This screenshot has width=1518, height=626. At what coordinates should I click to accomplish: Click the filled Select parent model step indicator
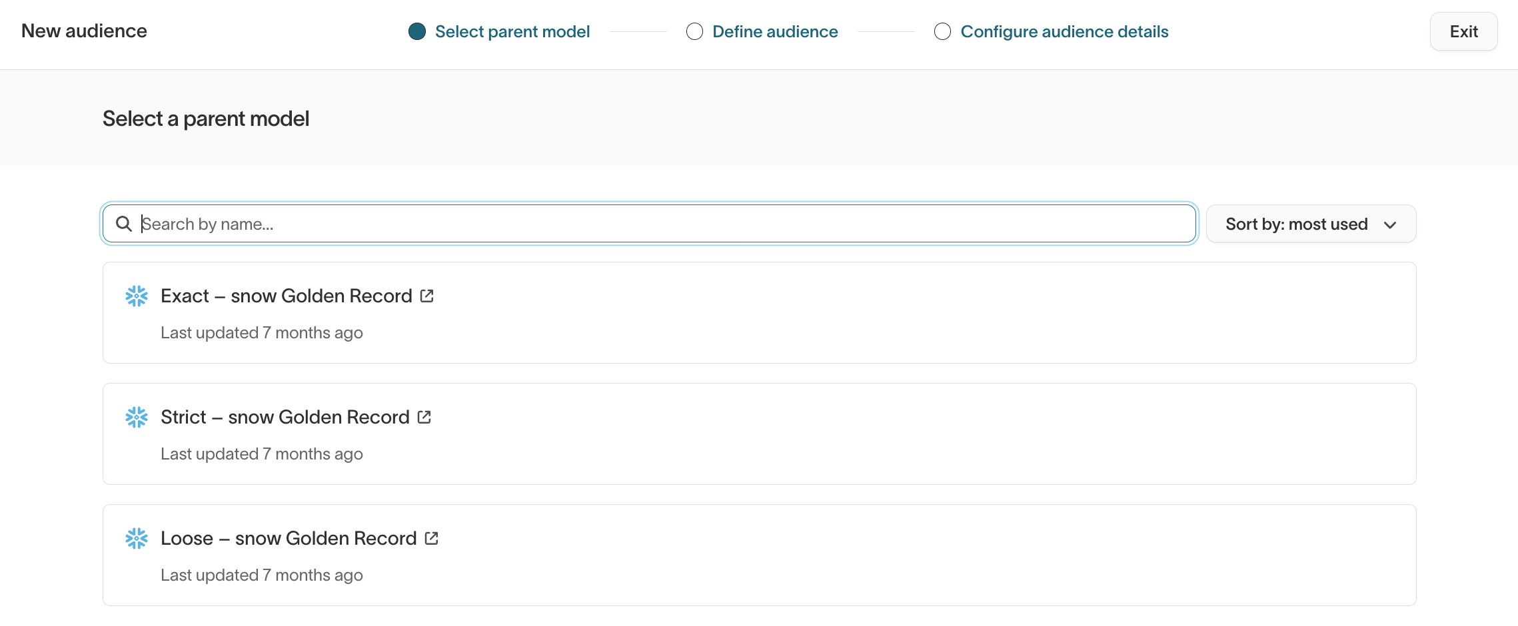416,31
